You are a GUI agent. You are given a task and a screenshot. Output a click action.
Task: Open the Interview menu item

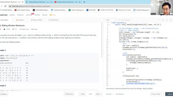coord(29,15)
